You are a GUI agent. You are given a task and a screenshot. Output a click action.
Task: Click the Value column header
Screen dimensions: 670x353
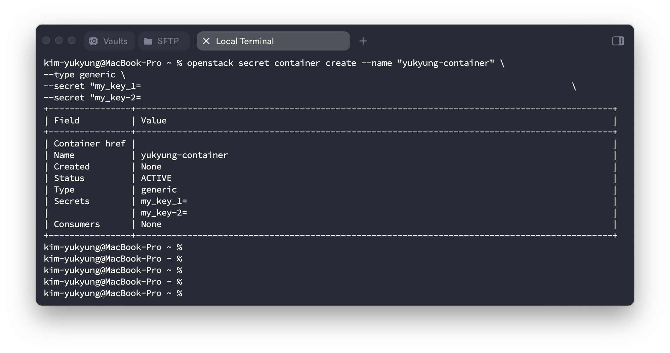pos(154,121)
